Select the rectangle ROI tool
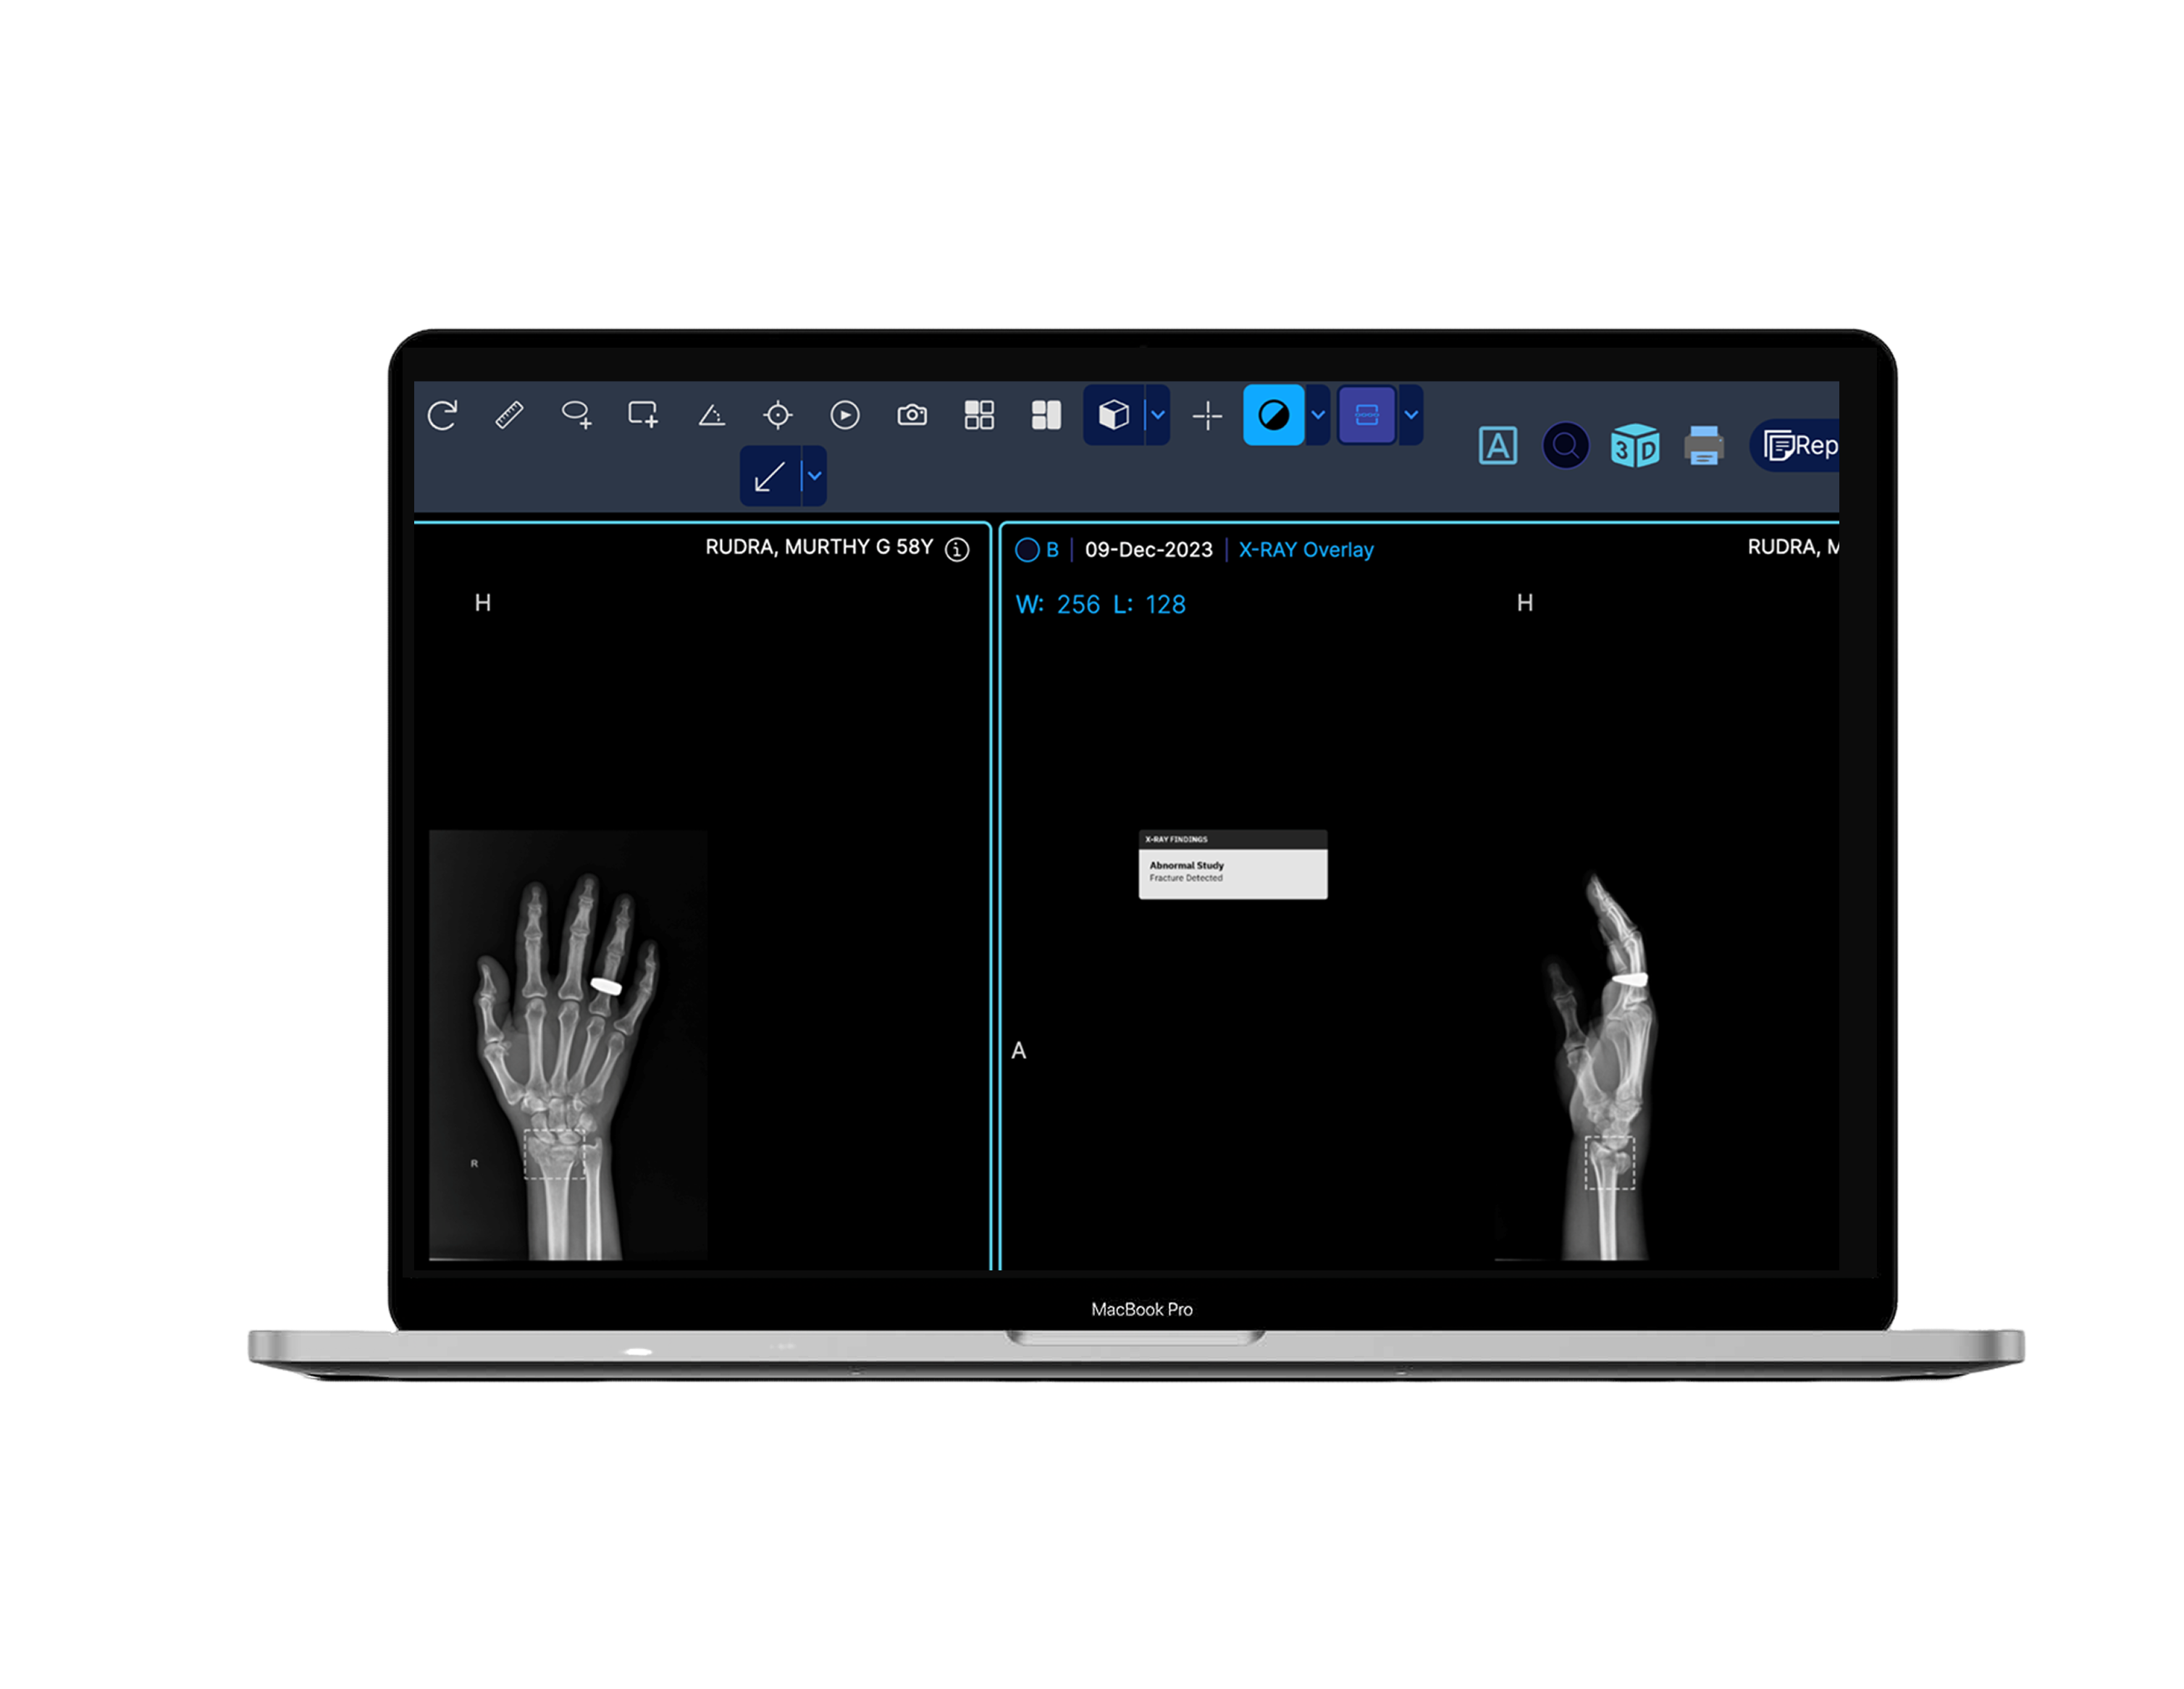The width and height of the screenshot is (2184, 1689). 643,415
